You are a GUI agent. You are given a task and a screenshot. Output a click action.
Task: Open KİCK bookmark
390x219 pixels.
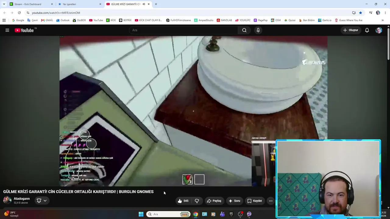pos(111,20)
